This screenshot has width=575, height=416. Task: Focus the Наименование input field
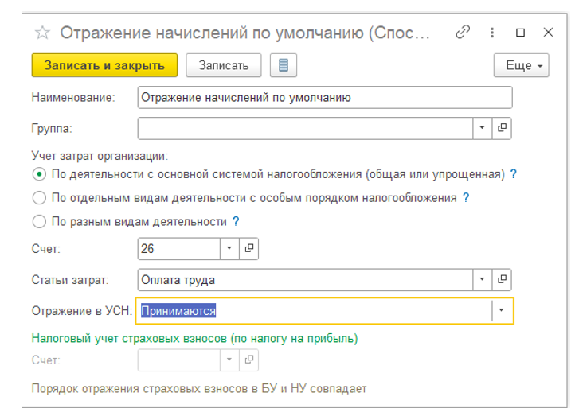325,97
